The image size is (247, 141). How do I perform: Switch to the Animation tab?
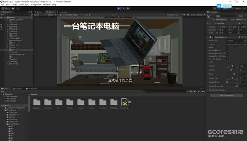coord(31,88)
